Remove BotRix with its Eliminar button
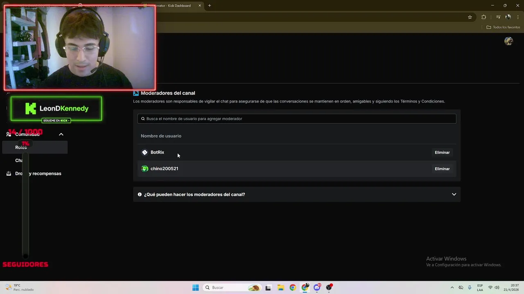524x294 pixels. [x=442, y=152]
